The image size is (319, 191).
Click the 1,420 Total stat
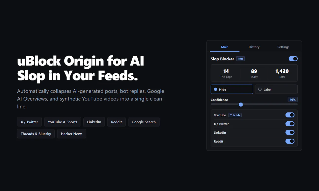(282, 73)
